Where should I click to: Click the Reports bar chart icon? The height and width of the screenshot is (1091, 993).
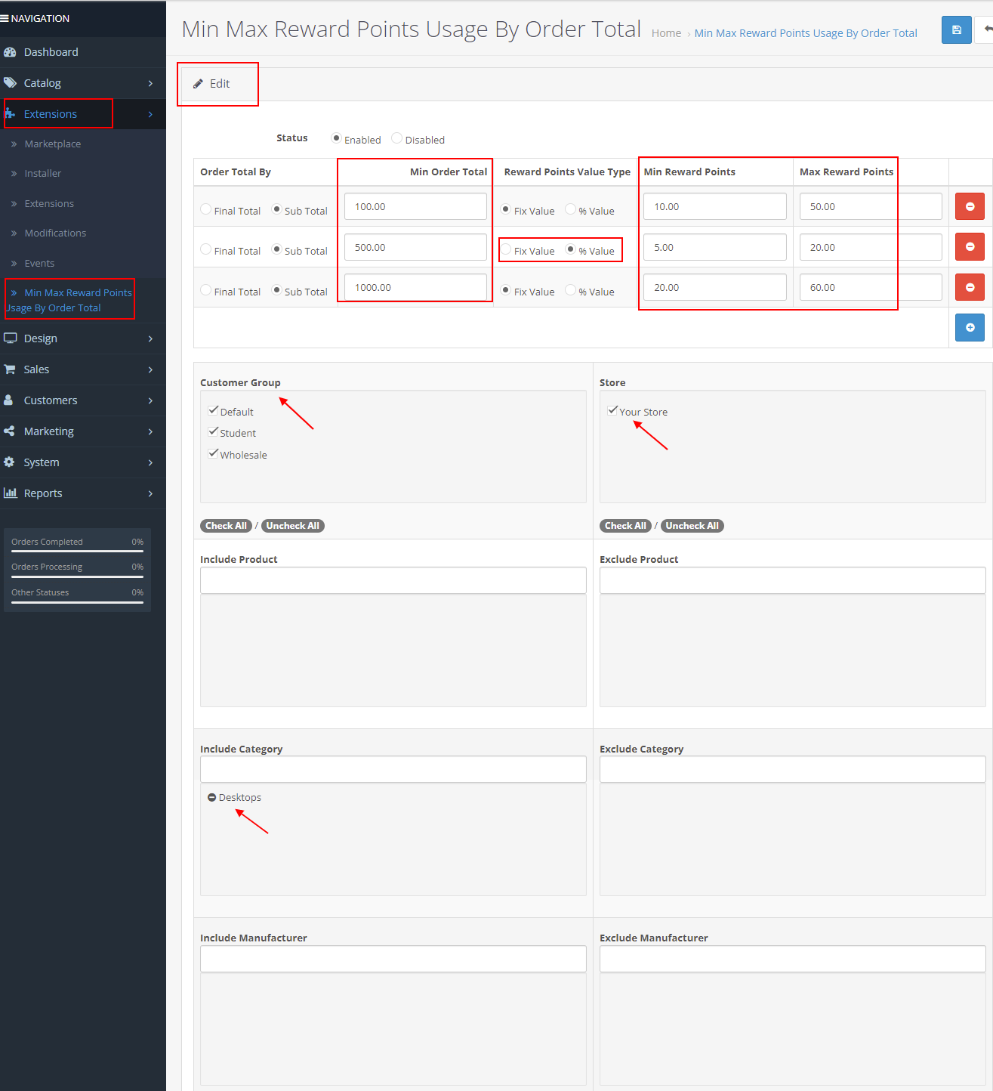point(10,493)
